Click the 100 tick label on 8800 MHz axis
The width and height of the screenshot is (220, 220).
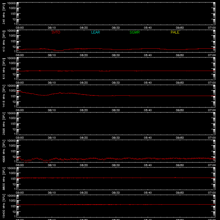(13, 179)
